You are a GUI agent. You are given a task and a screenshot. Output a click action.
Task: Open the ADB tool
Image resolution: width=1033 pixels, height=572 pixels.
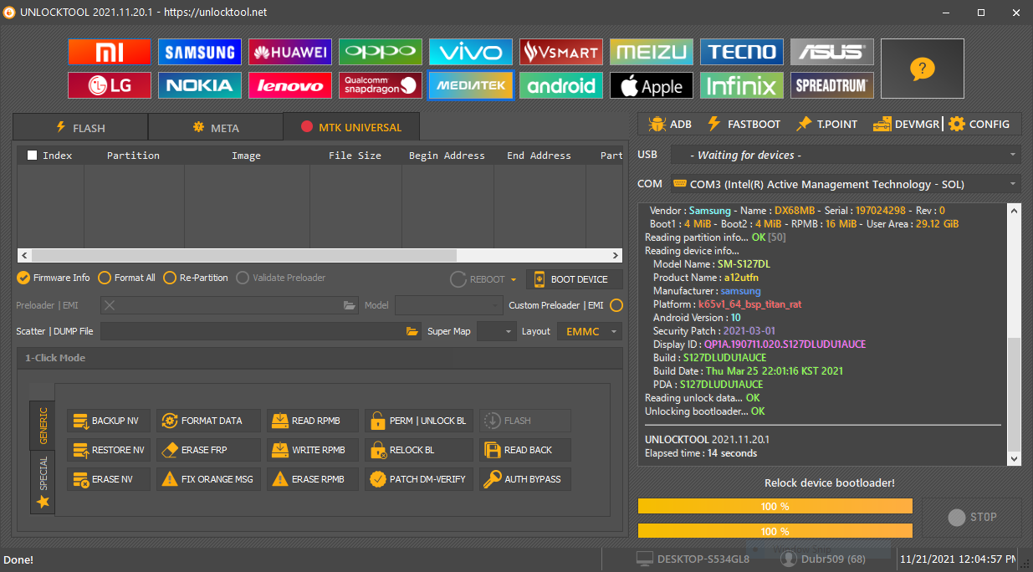(x=670, y=124)
